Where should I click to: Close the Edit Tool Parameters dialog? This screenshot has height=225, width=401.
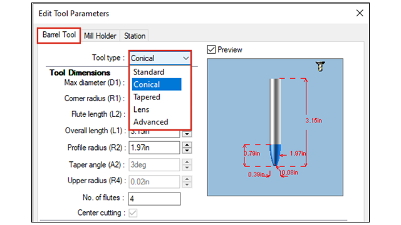coord(360,13)
